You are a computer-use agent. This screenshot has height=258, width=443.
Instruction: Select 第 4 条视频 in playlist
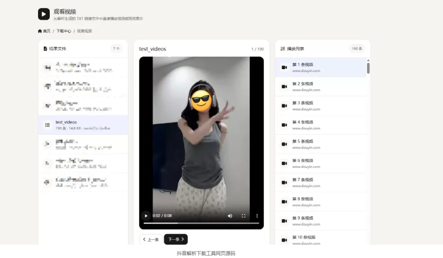click(321, 125)
